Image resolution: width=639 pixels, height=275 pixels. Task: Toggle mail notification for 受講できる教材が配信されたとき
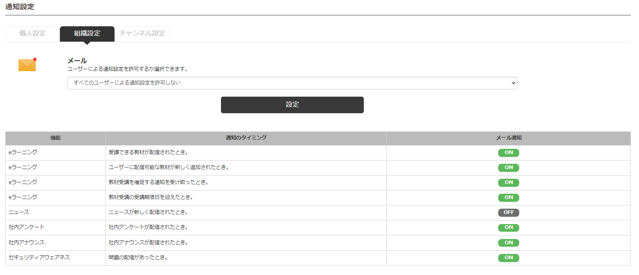point(508,153)
